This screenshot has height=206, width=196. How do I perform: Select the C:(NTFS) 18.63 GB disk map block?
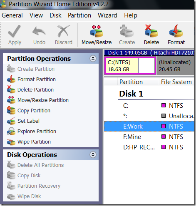tap(130, 65)
